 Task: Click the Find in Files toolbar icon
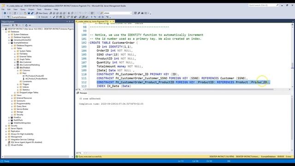[x=101, y=13]
